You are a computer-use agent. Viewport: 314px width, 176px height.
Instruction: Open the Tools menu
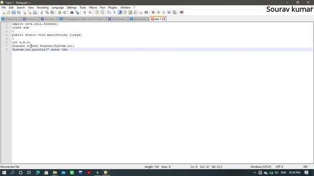(83, 8)
